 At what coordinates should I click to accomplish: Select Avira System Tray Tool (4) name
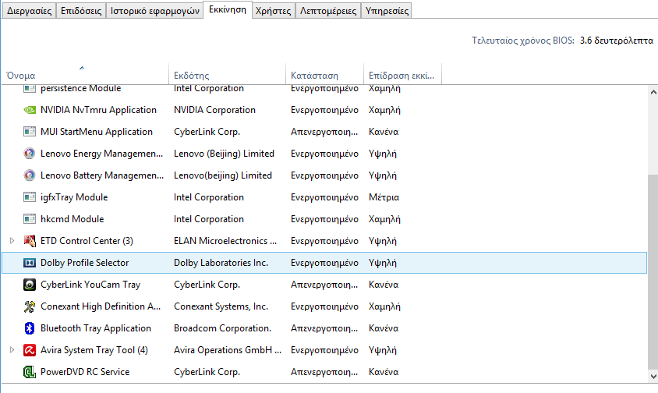(x=94, y=350)
